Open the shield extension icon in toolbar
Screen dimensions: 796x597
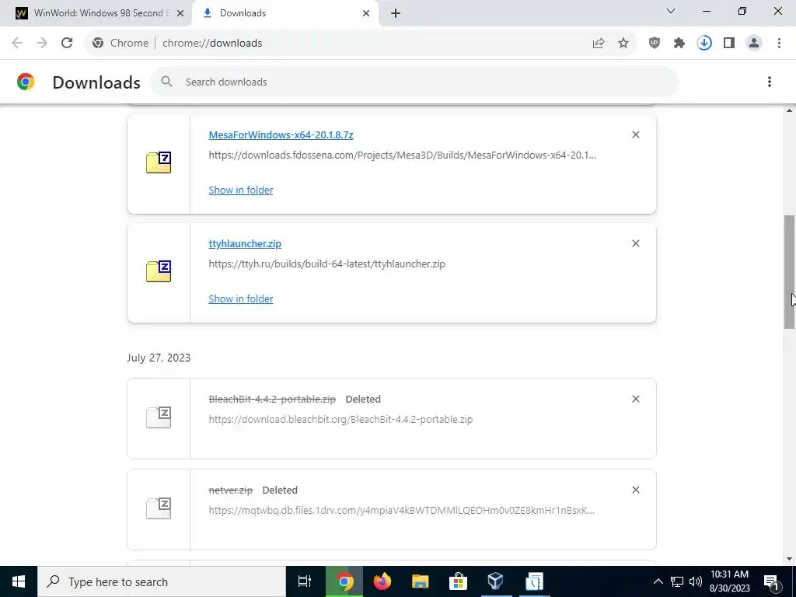[655, 44]
